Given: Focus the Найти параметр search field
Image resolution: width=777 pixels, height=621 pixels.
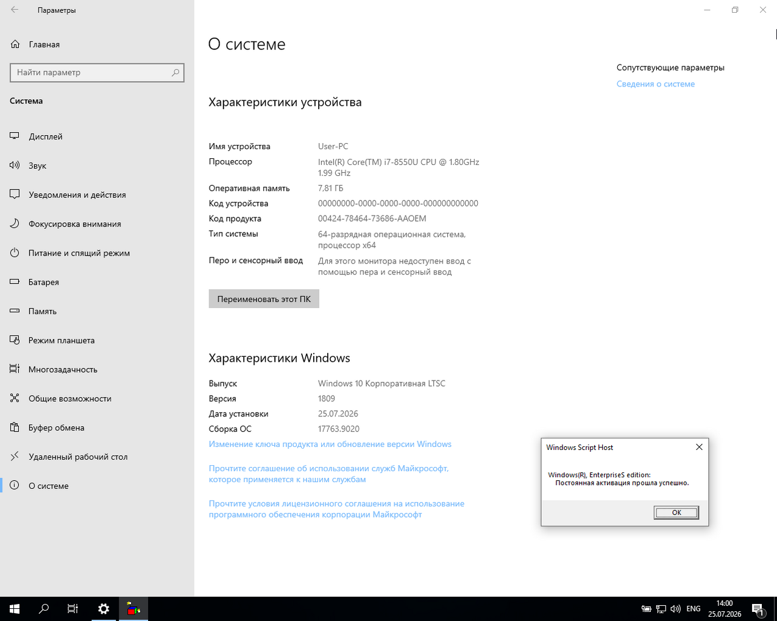Looking at the screenshot, I should (x=97, y=72).
